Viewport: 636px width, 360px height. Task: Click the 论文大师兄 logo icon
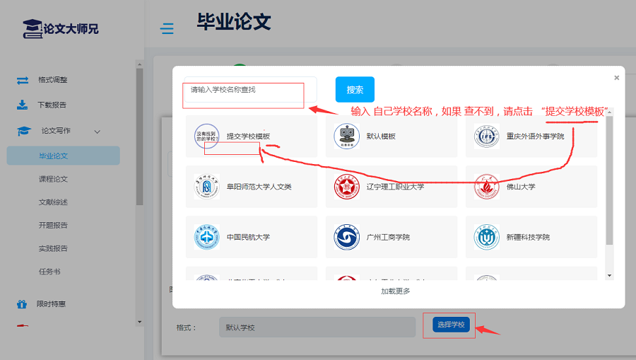click(33, 29)
